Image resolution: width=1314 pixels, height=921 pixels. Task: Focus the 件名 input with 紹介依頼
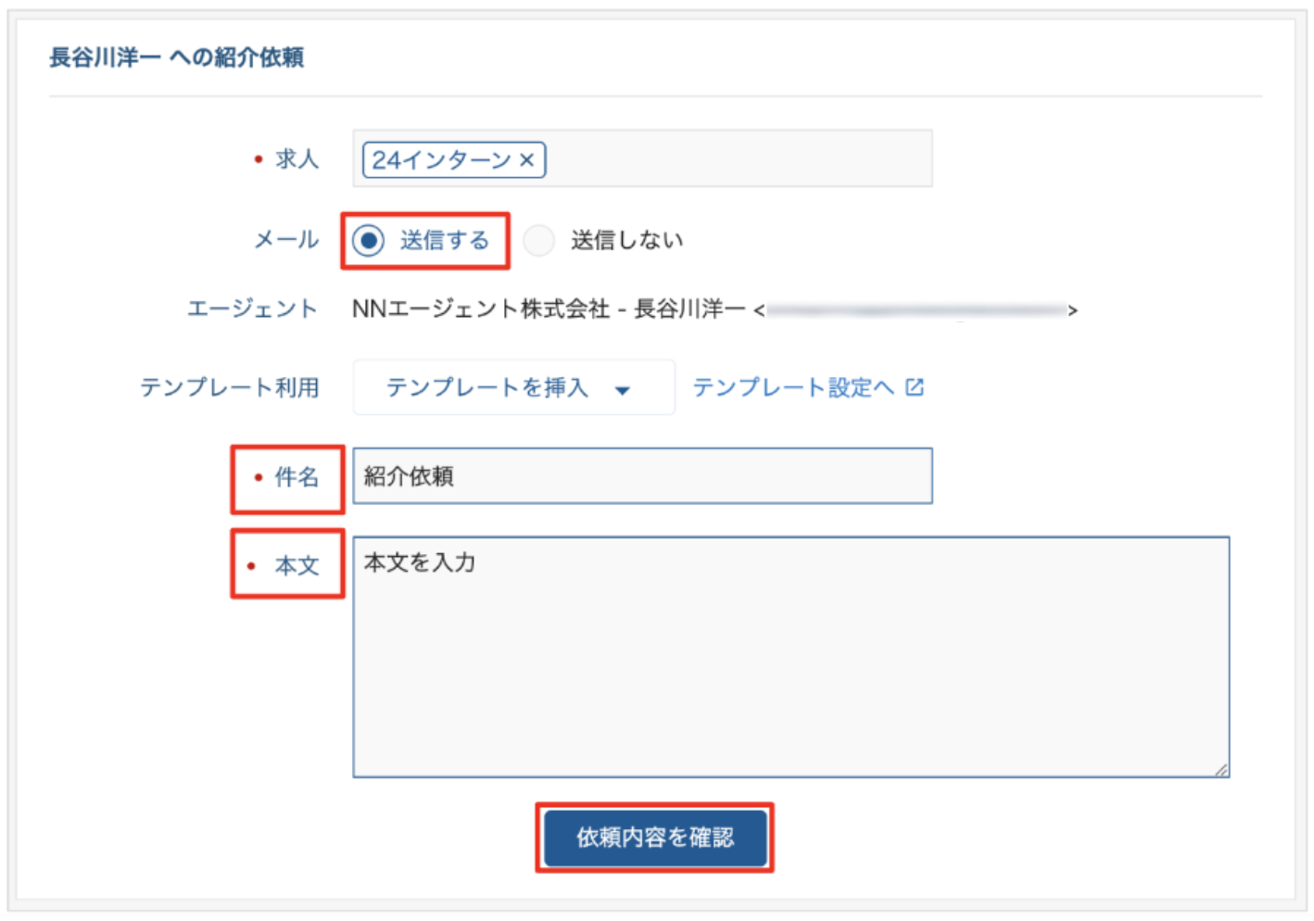[641, 476]
